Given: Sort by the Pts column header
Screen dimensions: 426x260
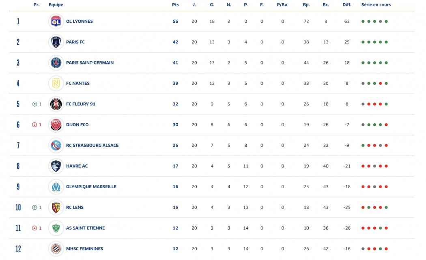Looking at the screenshot, I should (175, 5).
